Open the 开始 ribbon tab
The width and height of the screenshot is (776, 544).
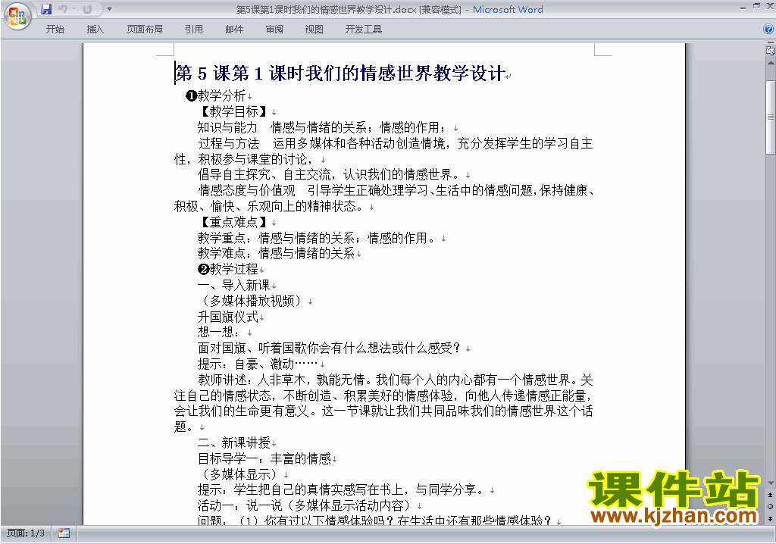click(55, 30)
